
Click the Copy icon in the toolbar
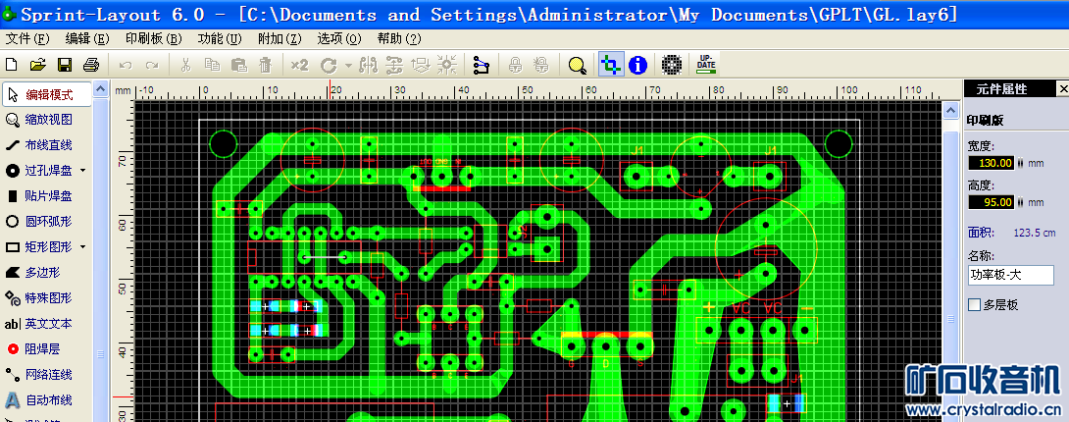click(x=212, y=66)
